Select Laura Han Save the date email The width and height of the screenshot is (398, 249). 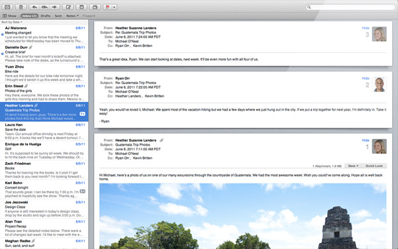[x=44, y=131]
